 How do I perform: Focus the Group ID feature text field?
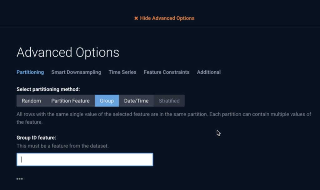(x=85, y=159)
